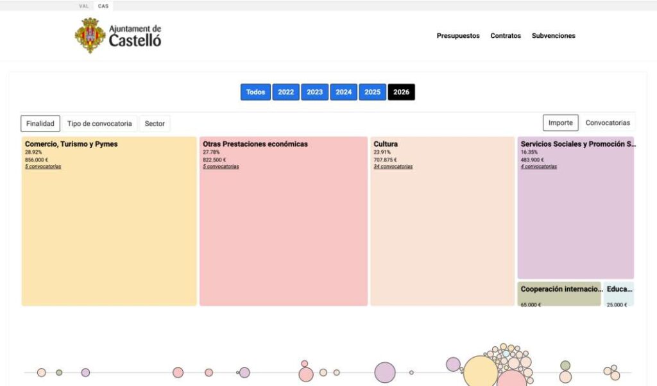
Task: Filter by year 2022
Action: click(x=286, y=92)
